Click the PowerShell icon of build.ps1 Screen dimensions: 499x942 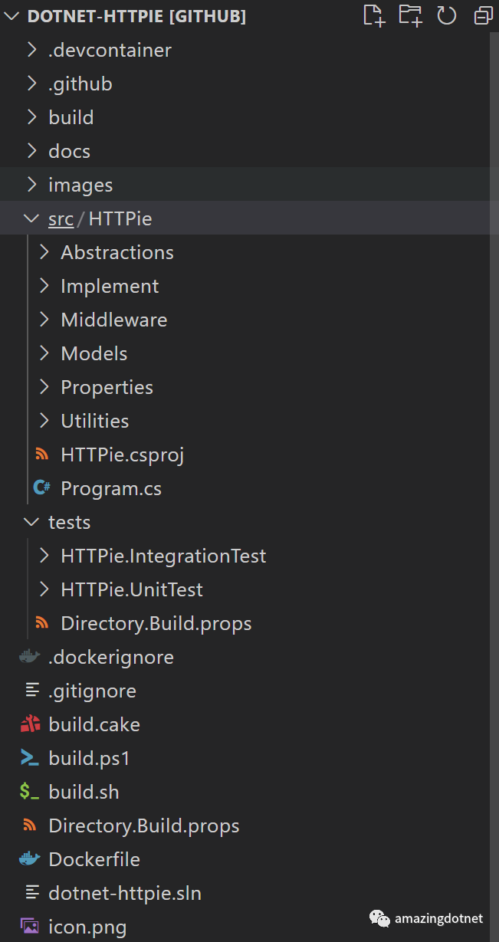30,758
